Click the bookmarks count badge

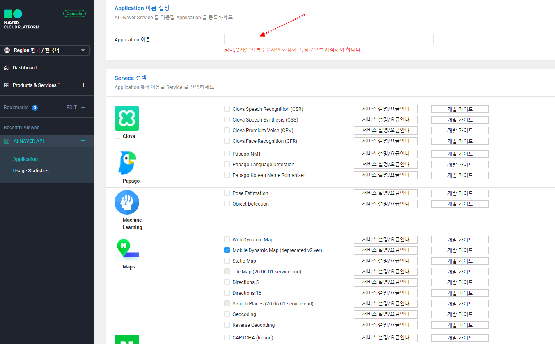[x=35, y=108]
